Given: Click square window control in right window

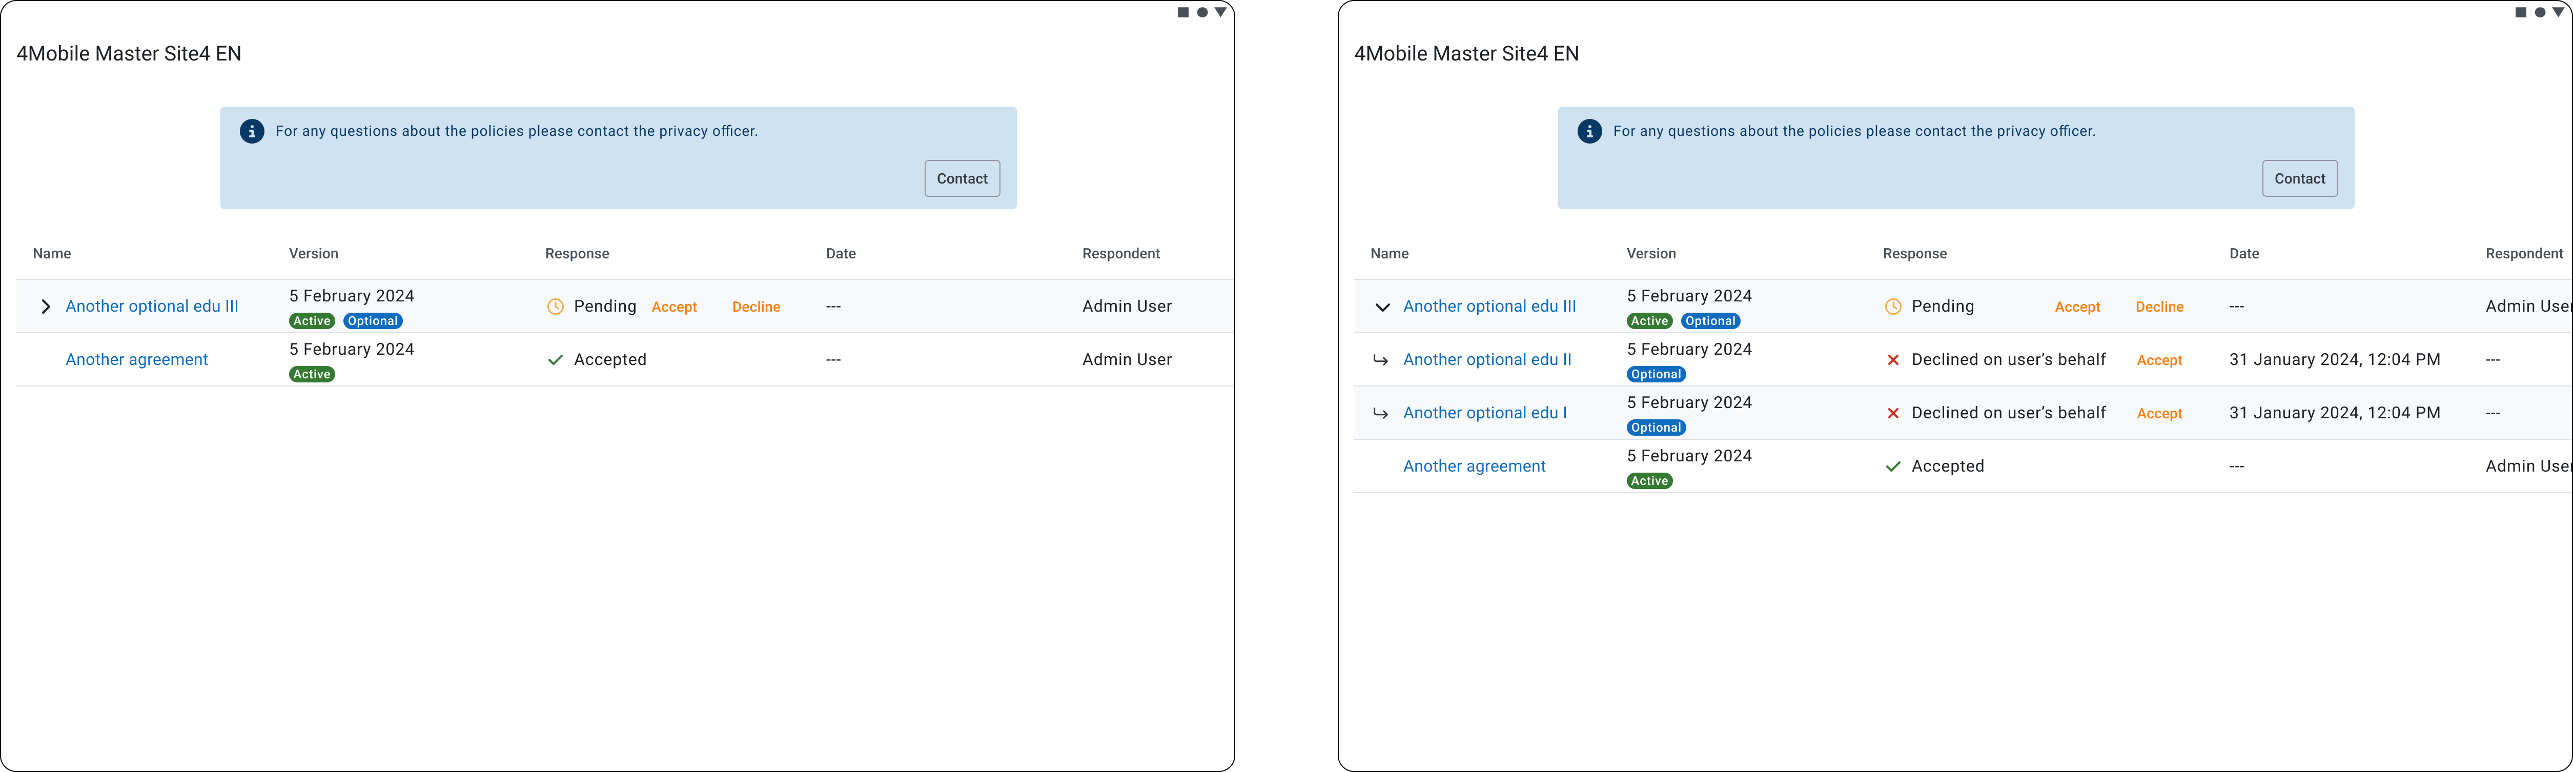Looking at the screenshot, I should 2521,13.
